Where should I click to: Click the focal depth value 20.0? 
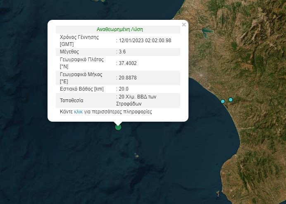pyautogui.click(x=124, y=89)
